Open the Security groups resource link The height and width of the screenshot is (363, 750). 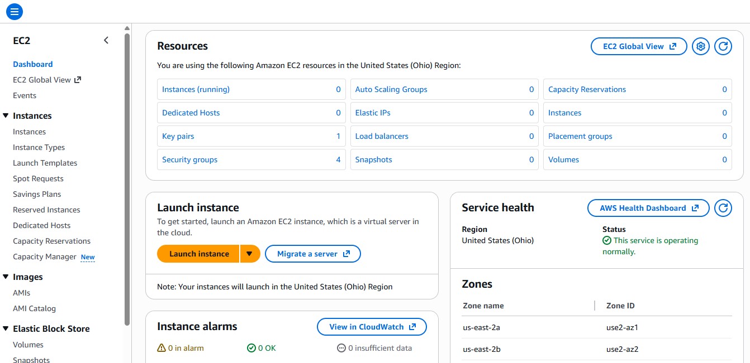click(x=189, y=159)
